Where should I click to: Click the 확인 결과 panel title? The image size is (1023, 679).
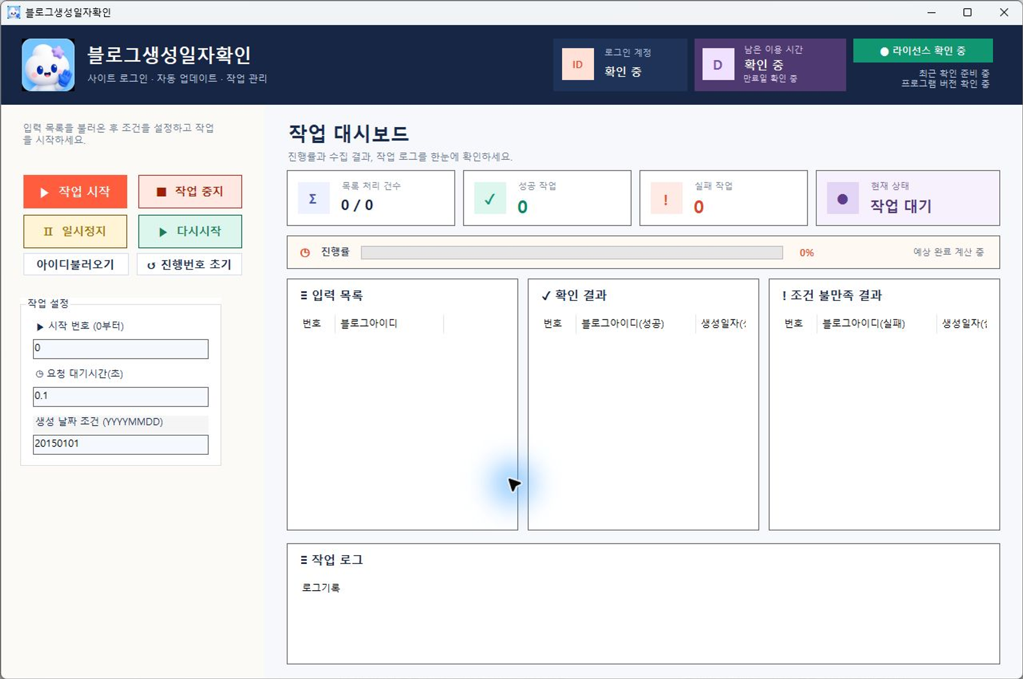pos(581,295)
